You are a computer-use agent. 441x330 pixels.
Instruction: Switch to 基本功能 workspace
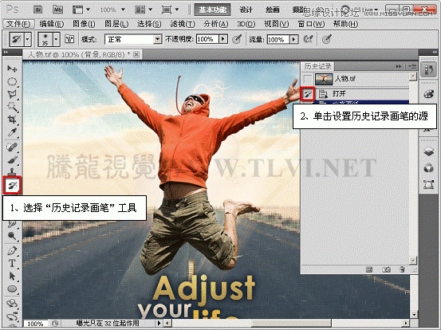213,10
